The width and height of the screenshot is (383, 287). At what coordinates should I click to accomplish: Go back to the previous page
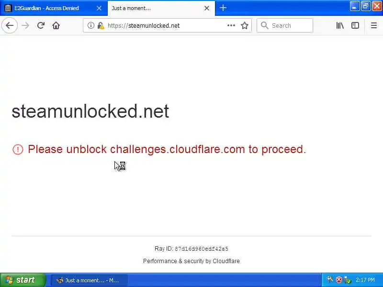pos(10,25)
